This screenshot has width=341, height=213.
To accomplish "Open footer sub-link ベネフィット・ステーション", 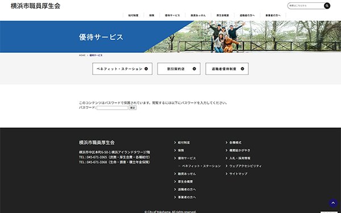I will [x=201, y=166].
